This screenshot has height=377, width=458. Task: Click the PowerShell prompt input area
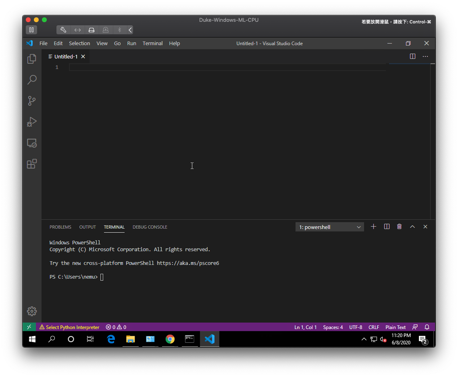coord(102,277)
